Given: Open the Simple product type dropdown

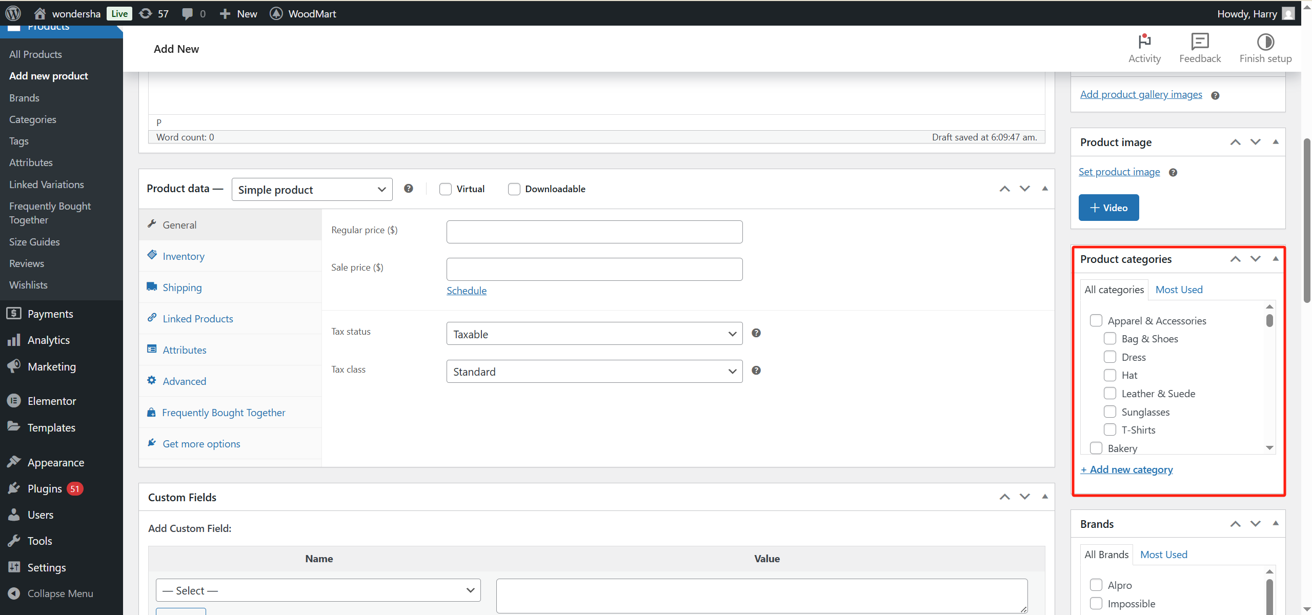Looking at the screenshot, I should 312,189.
